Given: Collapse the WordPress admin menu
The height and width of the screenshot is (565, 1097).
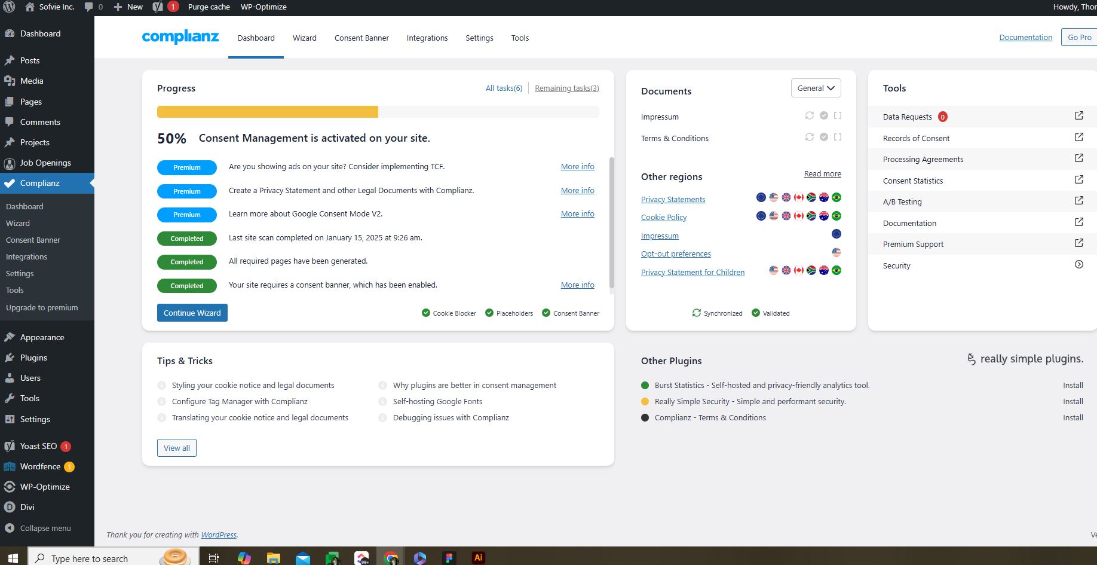Looking at the screenshot, I should click(x=38, y=528).
